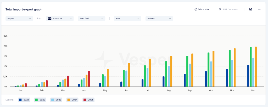Open the More info link
Viewport: 268px width, 107px height.
(x=202, y=9)
